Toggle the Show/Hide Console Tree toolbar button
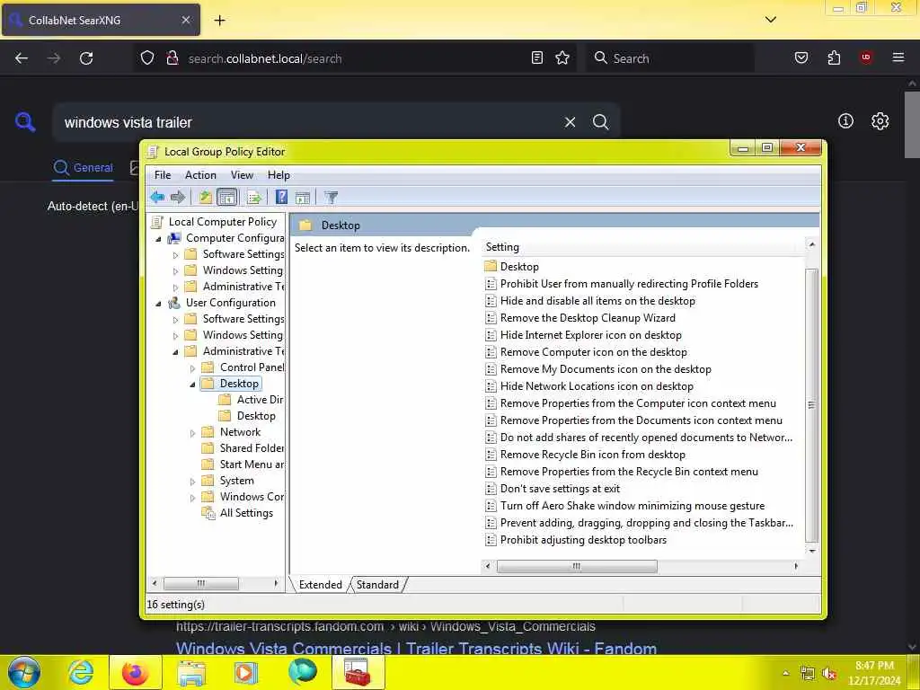920x690 pixels. pos(227,197)
